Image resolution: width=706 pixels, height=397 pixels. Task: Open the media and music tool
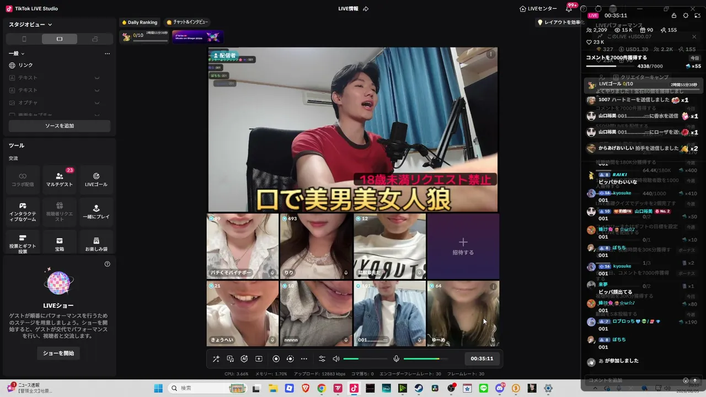coord(231,359)
